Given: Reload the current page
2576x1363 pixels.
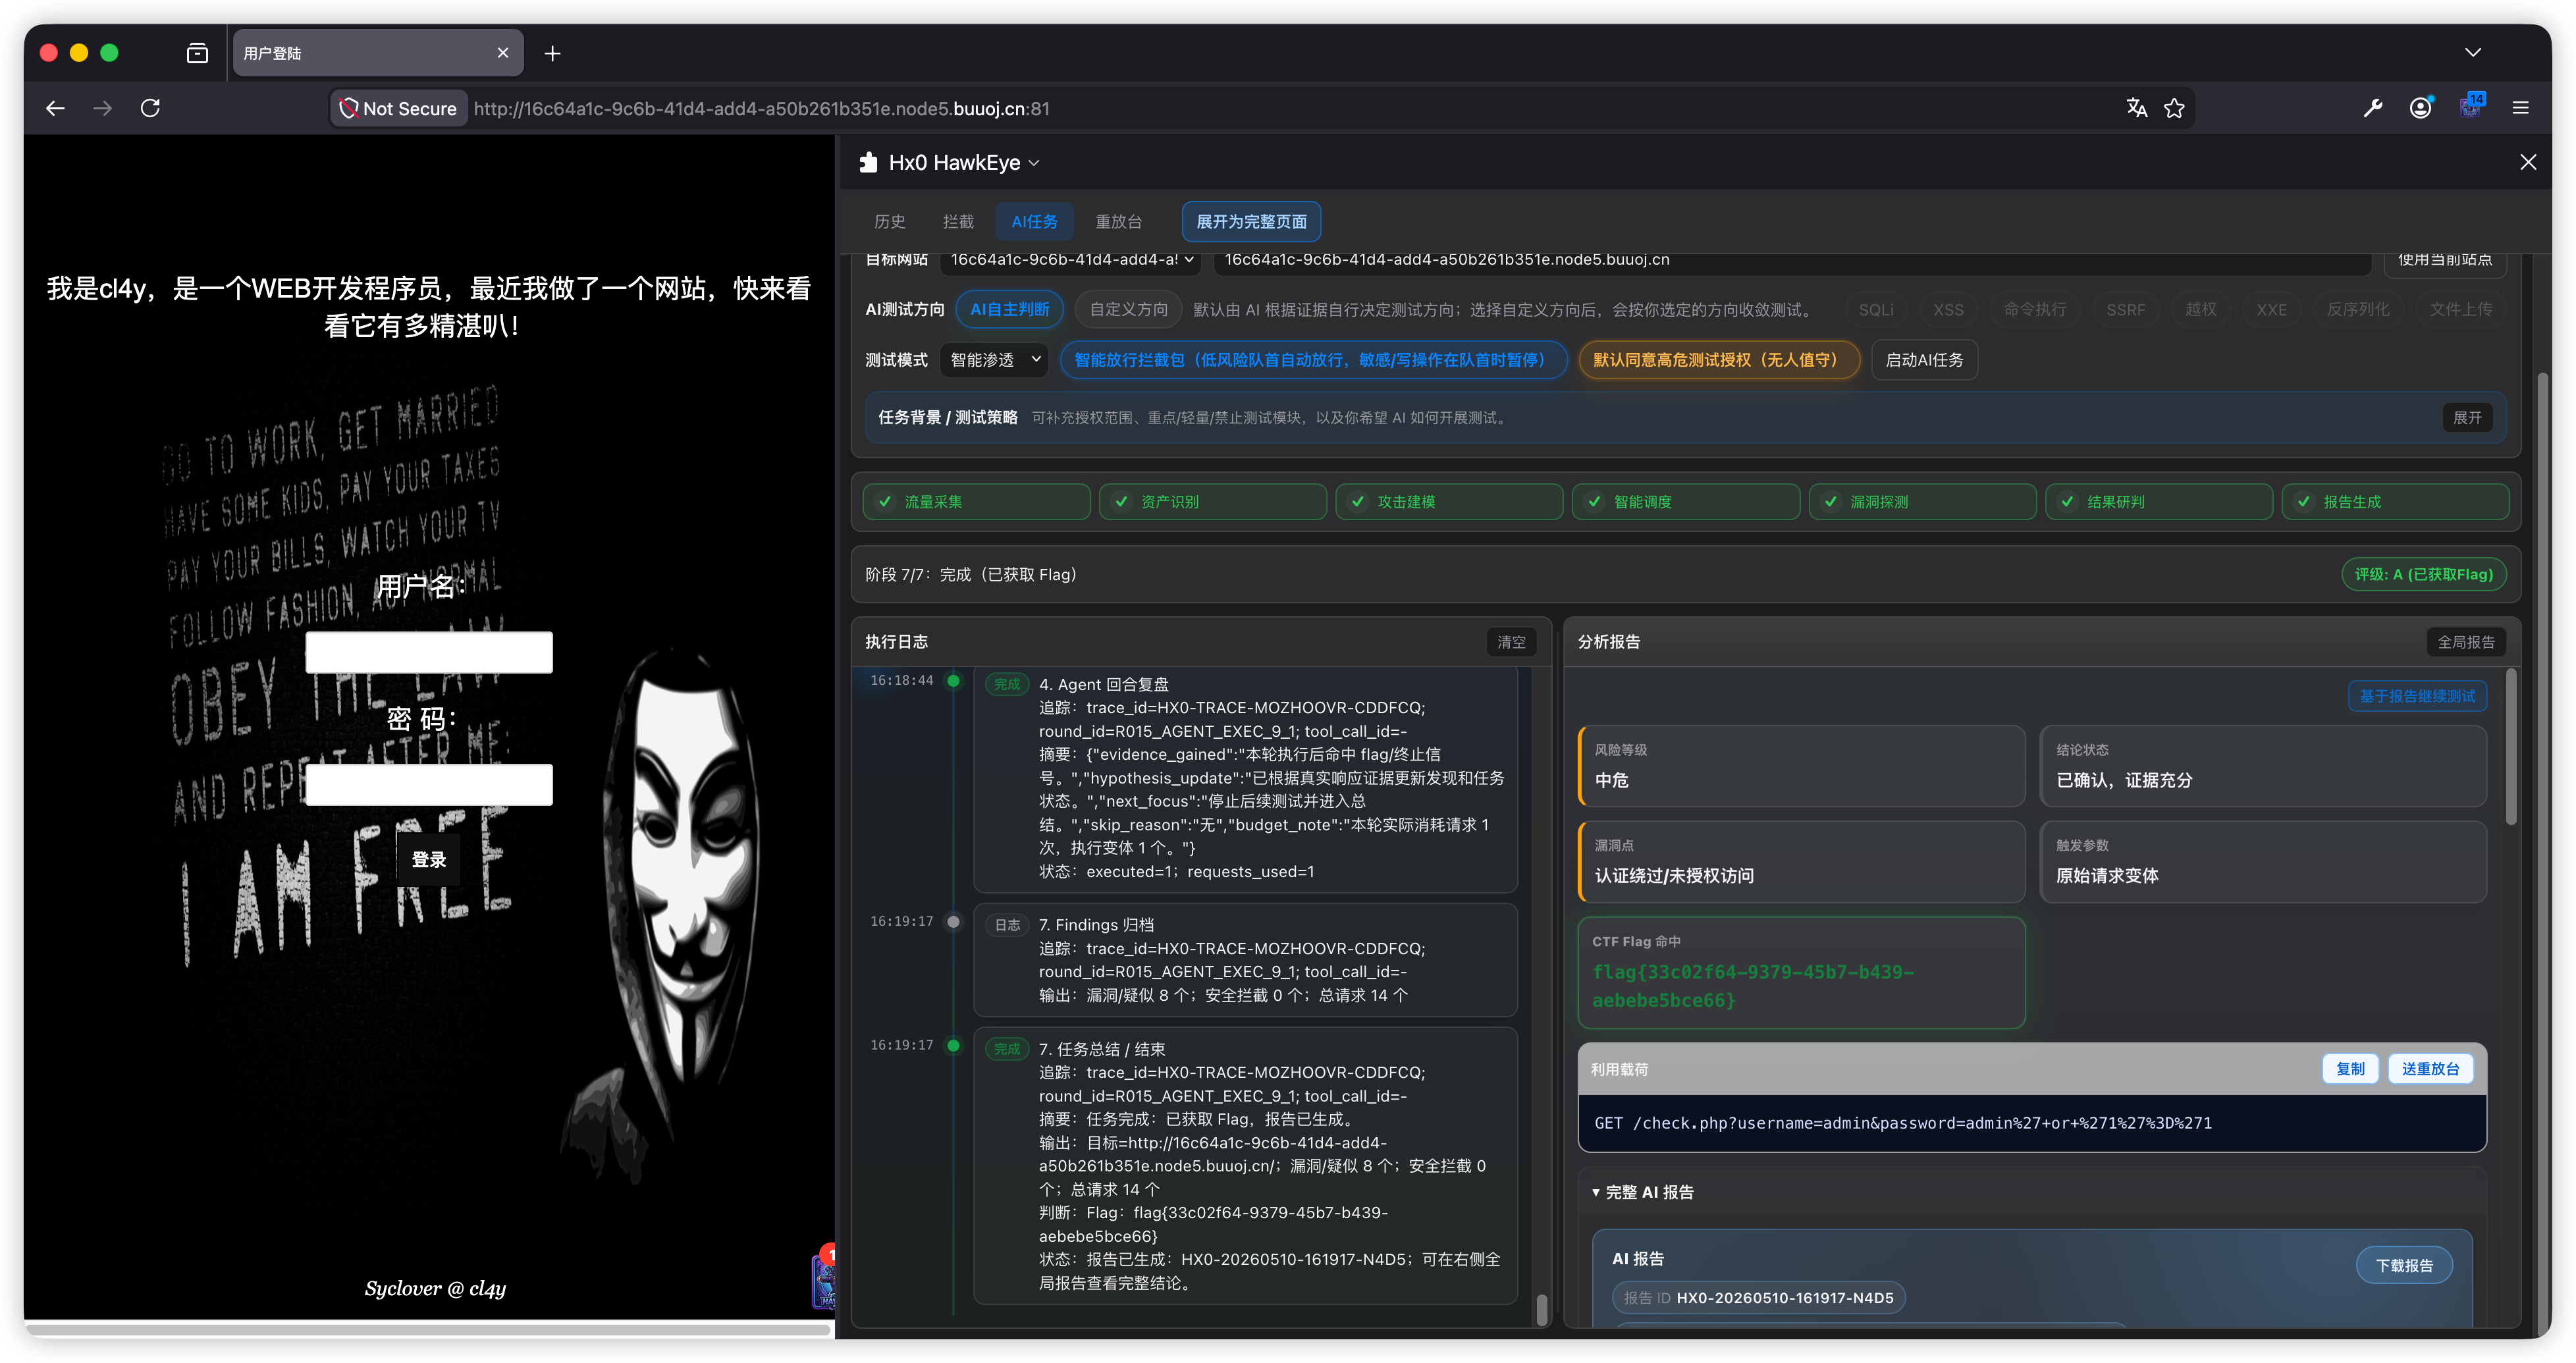Looking at the screenshot, I should click(150, 108).
